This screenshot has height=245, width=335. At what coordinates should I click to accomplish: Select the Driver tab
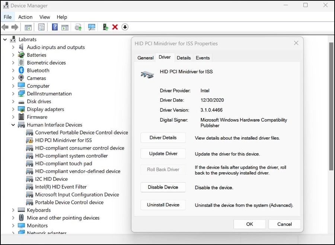[165, 57]
